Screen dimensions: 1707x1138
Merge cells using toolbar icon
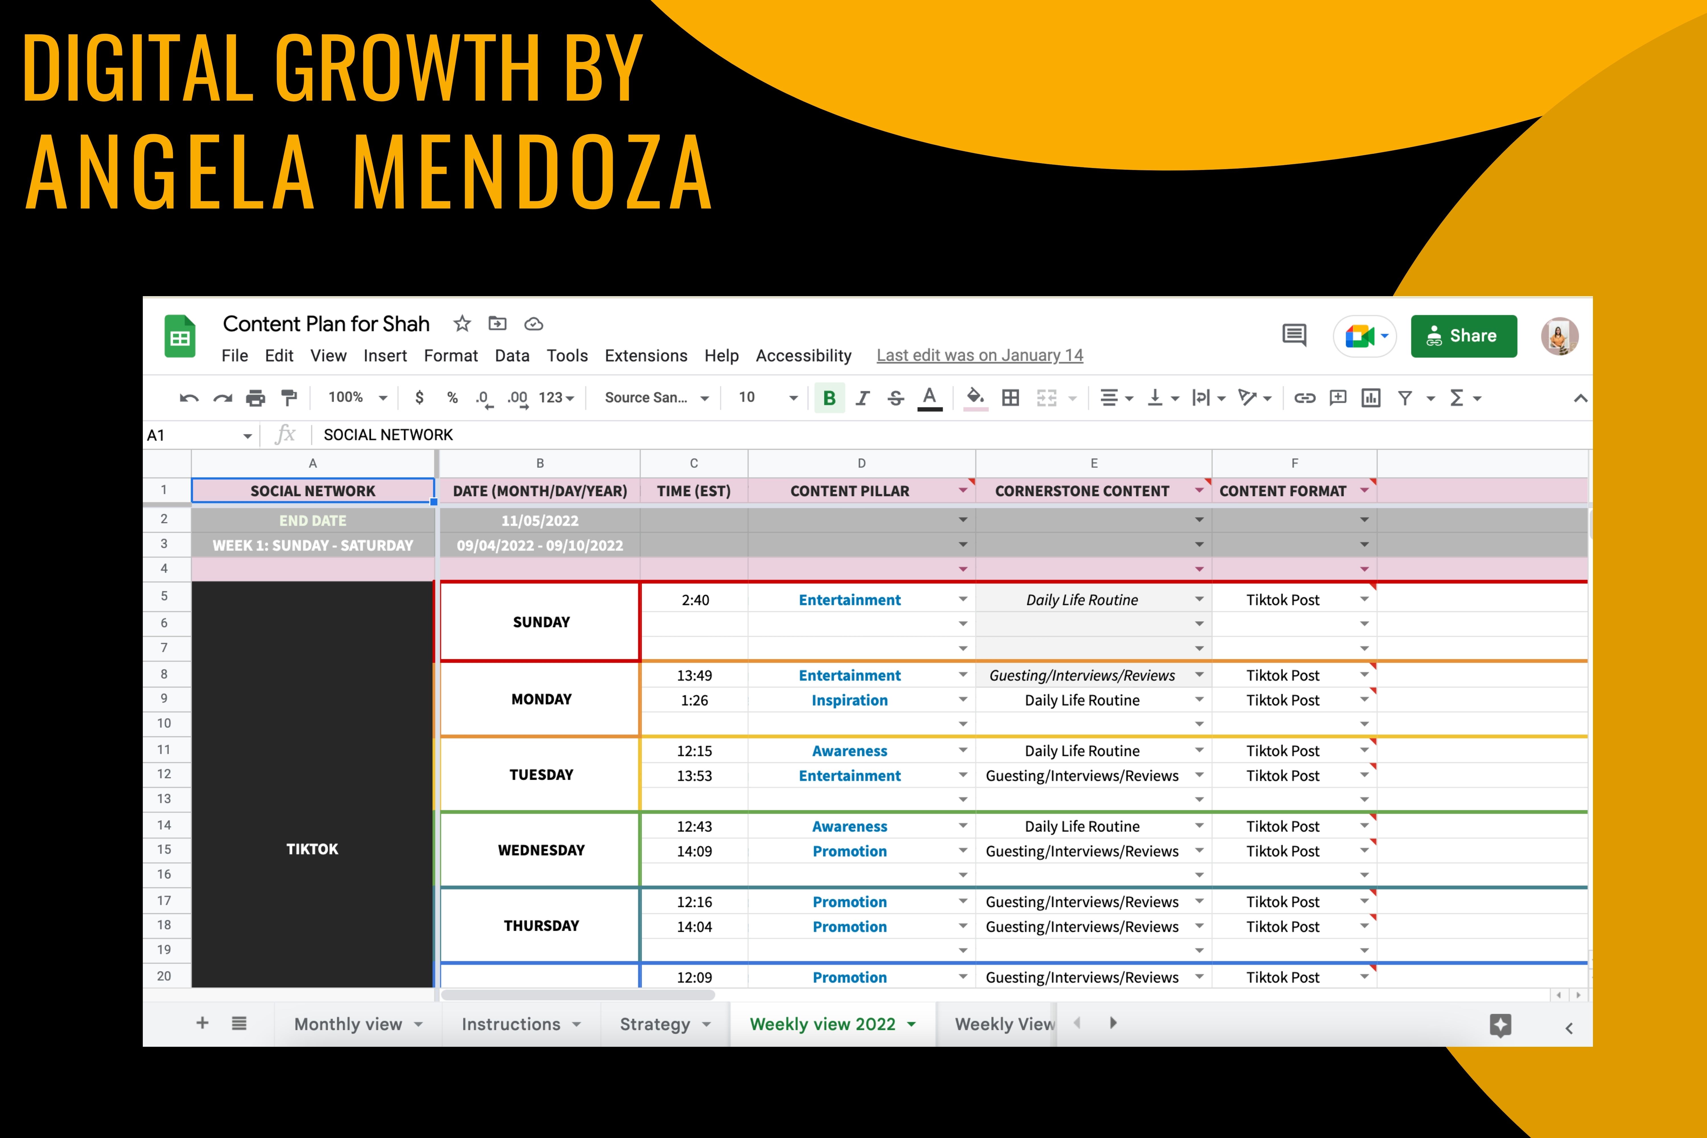[x=1046, y=398]
